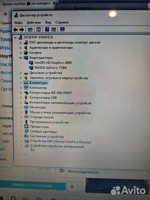Image resolution: width=150 pixels, height=200 pixels.
Task: Expand the Мониторы chevron
Action: [21, 107]
